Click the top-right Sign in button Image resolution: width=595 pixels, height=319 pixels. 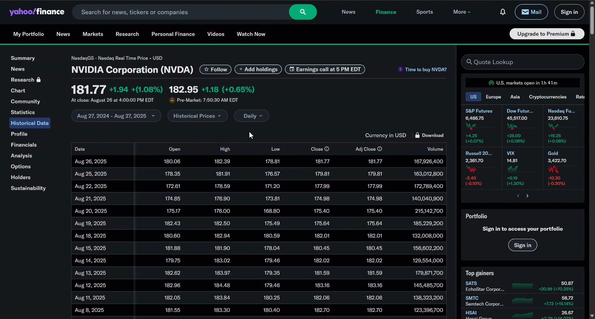pos(569,12)
